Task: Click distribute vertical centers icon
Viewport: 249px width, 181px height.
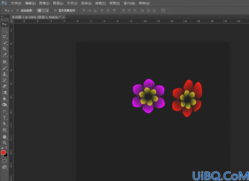Action: point(129,11)
